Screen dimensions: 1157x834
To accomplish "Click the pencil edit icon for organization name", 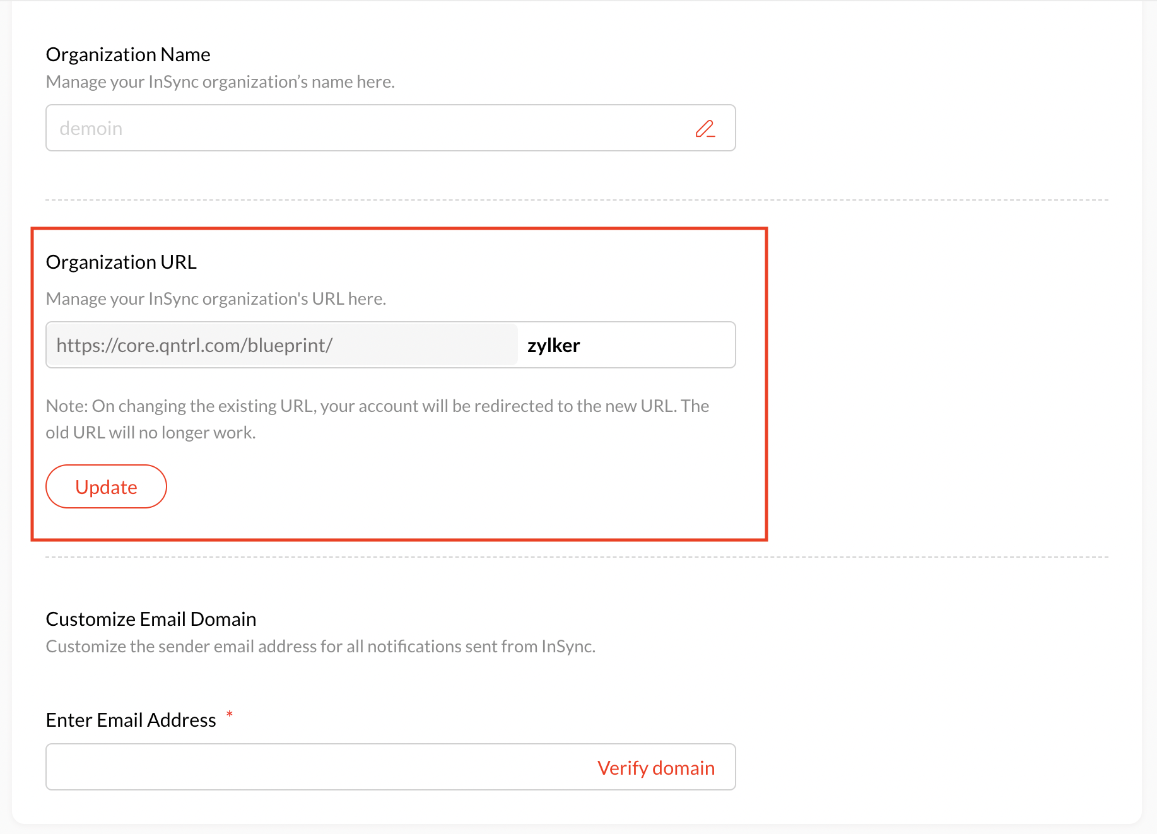I will coord(705,129).
